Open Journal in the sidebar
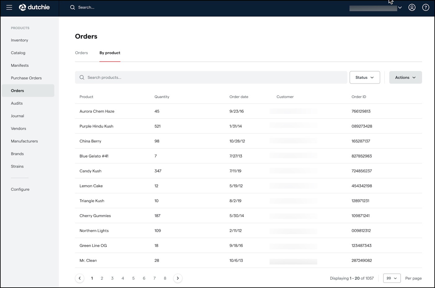 click(17, 116)
